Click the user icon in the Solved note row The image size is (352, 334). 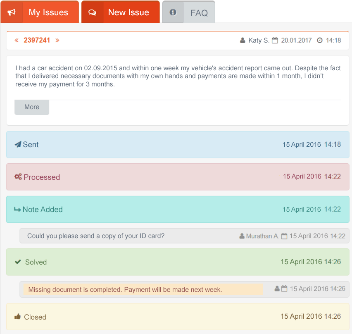pos(277,289)
